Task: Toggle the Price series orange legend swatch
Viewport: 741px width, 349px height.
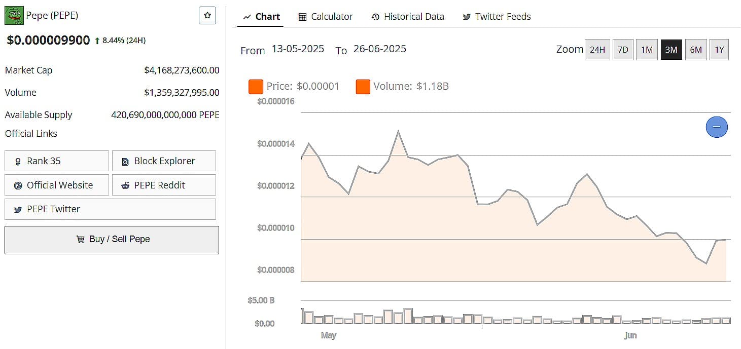Action: [x=256, y=87]
